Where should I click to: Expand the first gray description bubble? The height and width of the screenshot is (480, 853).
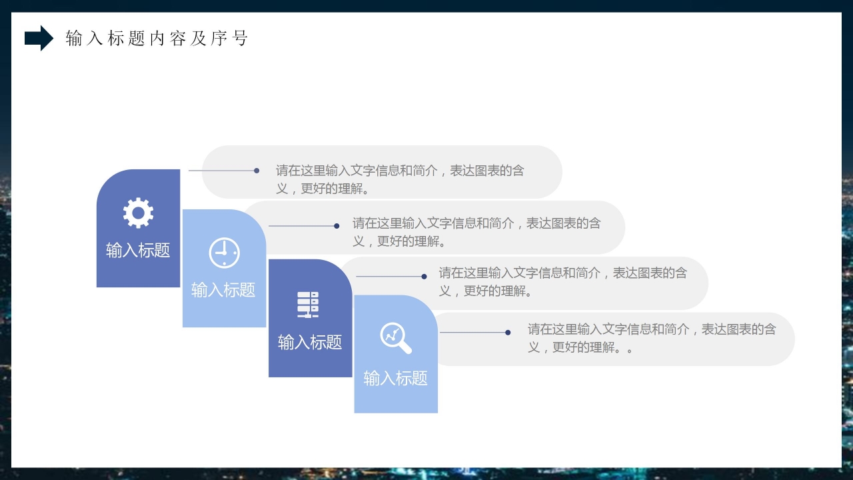pyautogui.click(x=385, y=172)
